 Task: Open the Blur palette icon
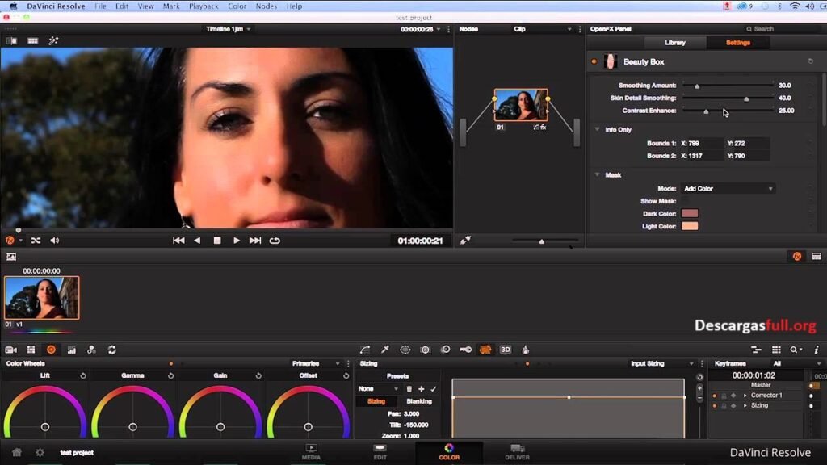point(446,350)
